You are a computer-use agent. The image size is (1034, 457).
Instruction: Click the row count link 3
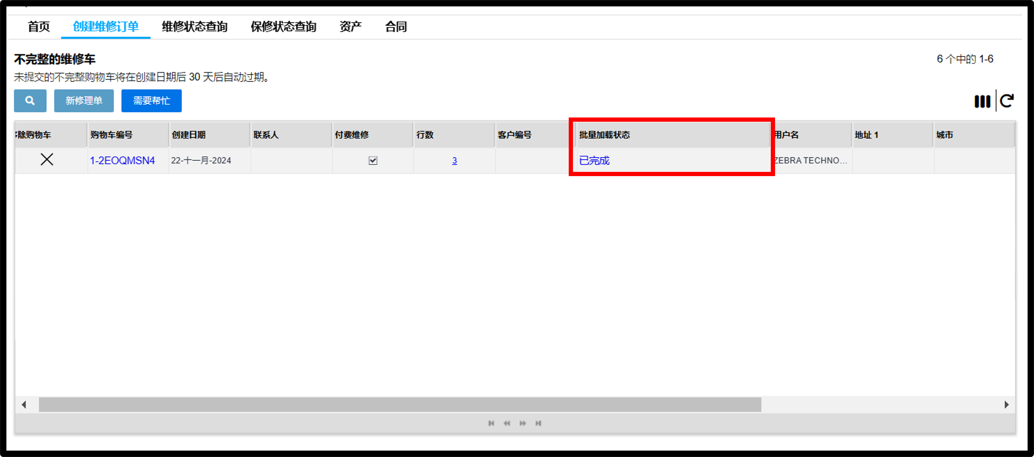[x=454, y=161]
